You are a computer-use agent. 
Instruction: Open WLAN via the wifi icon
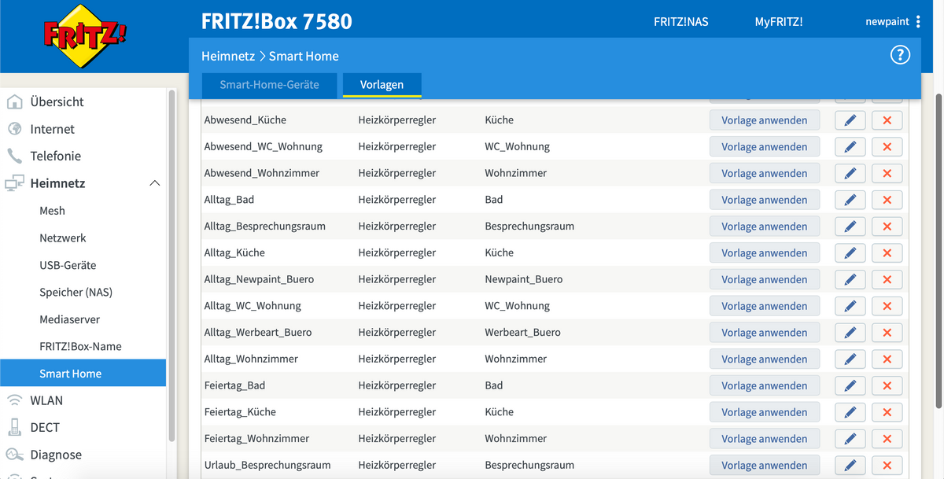click(x=14, y=400)
